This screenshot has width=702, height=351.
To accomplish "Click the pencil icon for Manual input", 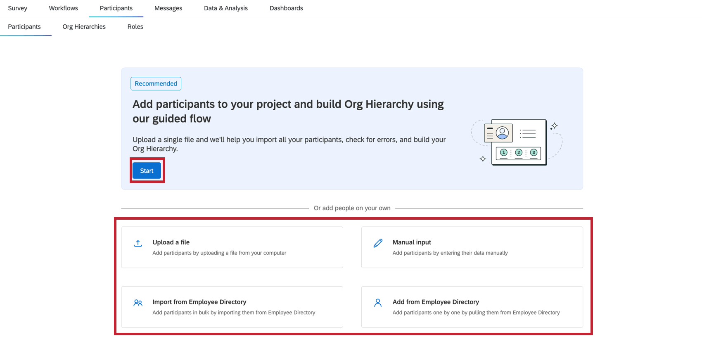I will (378, 243).
